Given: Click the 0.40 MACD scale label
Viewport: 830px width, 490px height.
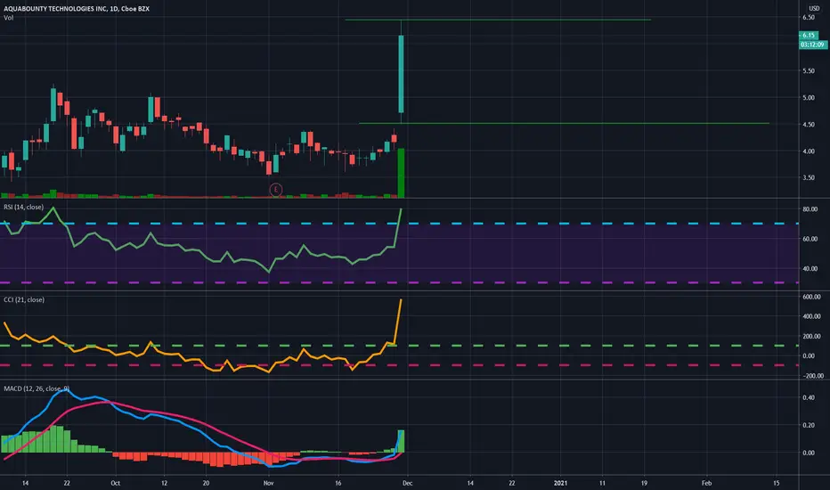Looking at the screenshot, I should tap(809, 398).
